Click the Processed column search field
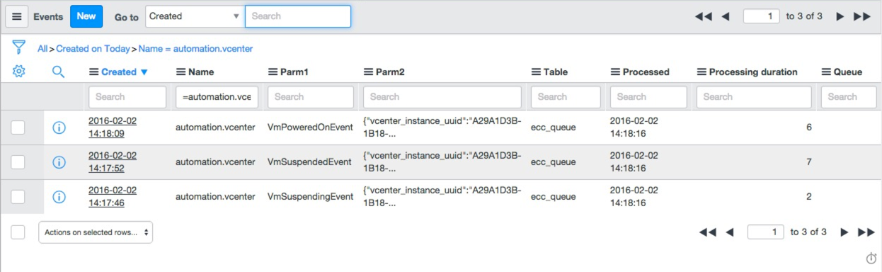Screen dimensions: 882x272 [x=648, y=97]
